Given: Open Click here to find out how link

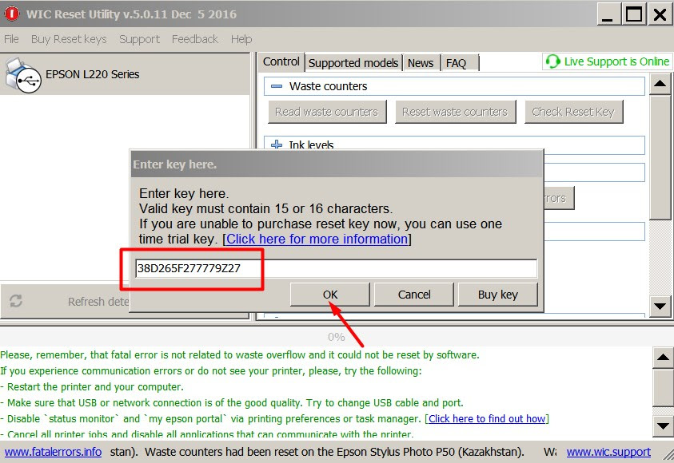Looking at the screenshot, I should (487, 418).
